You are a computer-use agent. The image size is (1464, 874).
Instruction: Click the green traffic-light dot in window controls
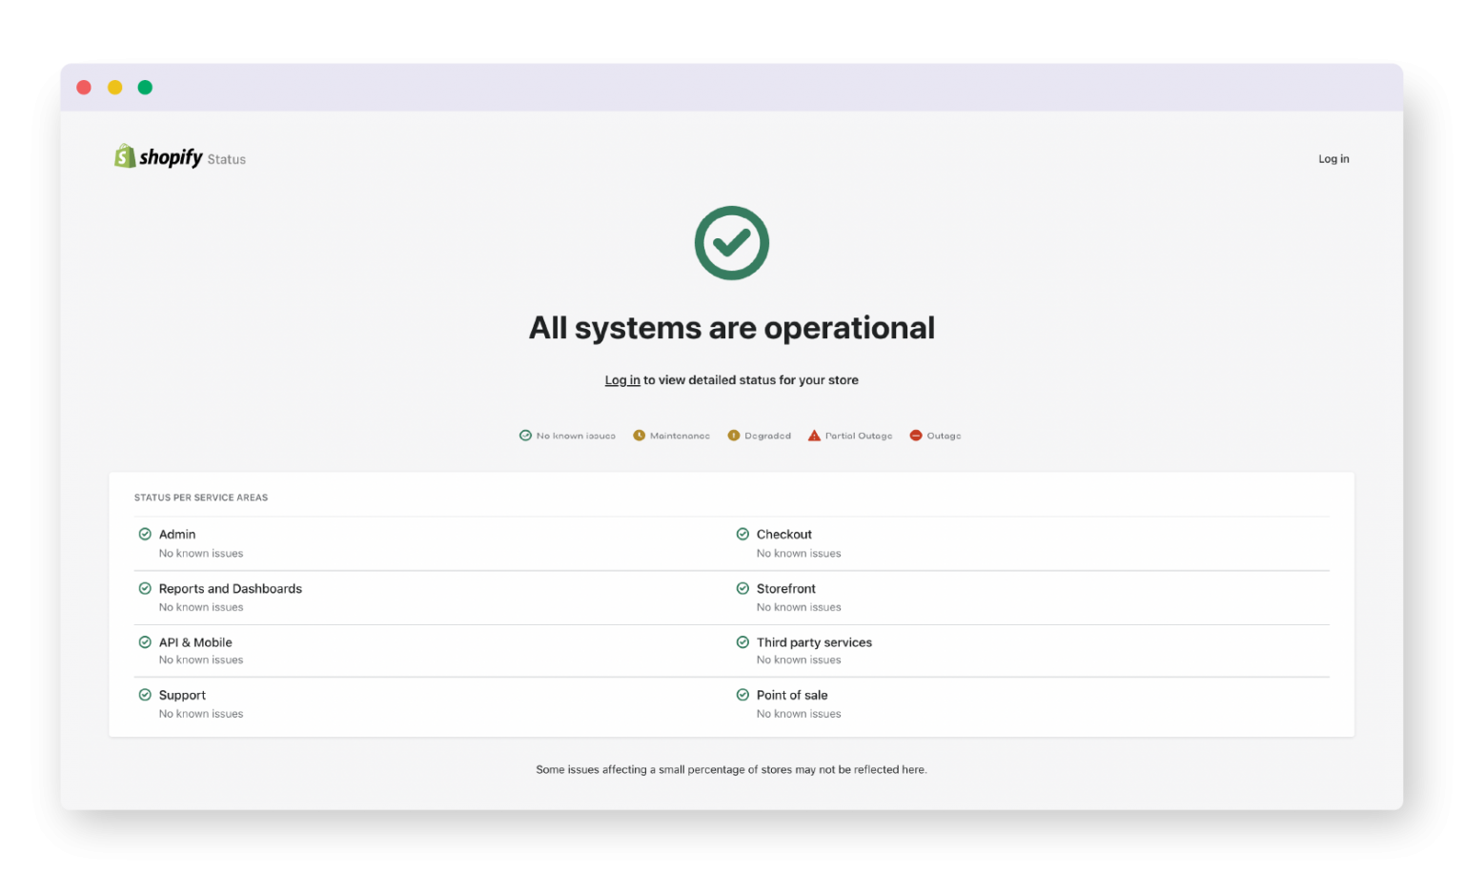145,87
